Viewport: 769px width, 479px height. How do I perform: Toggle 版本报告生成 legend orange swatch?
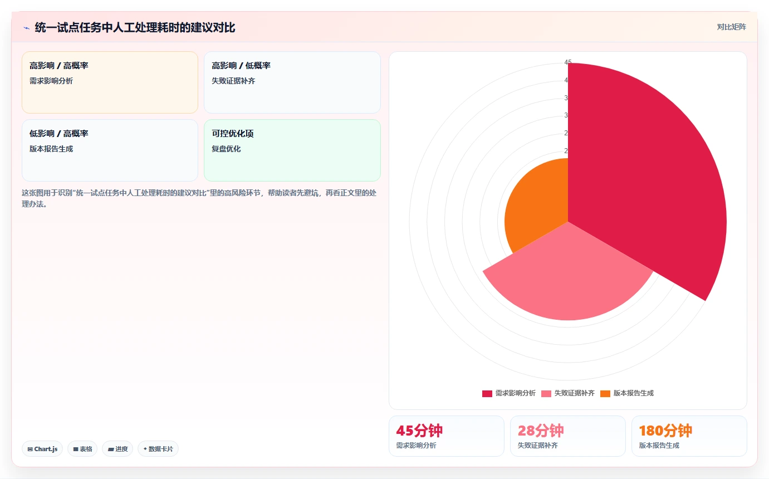tap(605, 393)
